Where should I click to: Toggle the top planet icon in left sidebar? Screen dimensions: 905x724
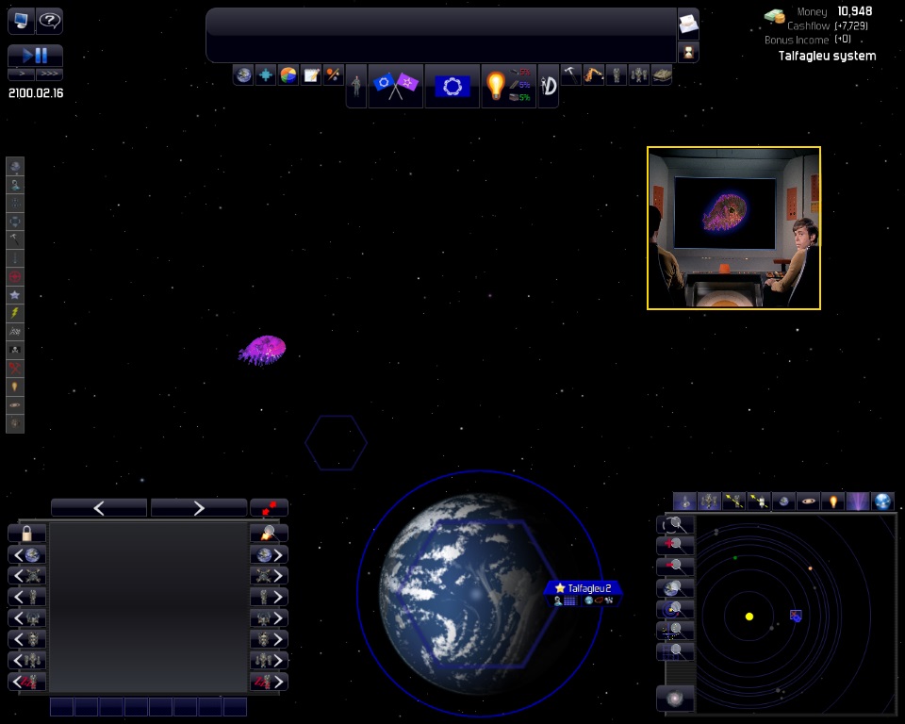coord(15,166)
